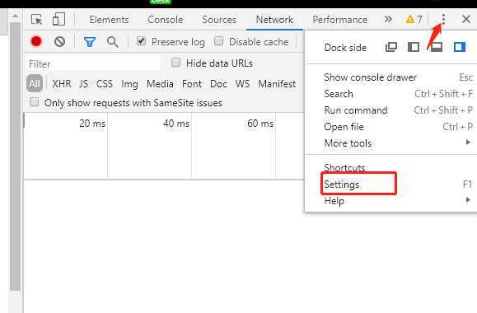Check the Hide data URLs checkbox
Screen dimensions: 477x313
click(175, 63)
